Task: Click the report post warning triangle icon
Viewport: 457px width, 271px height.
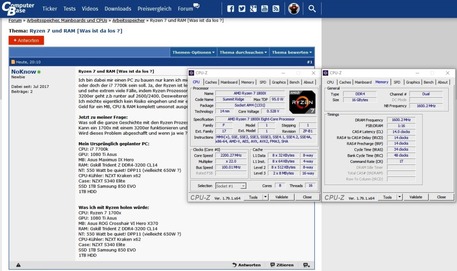Action: point(18,265)
